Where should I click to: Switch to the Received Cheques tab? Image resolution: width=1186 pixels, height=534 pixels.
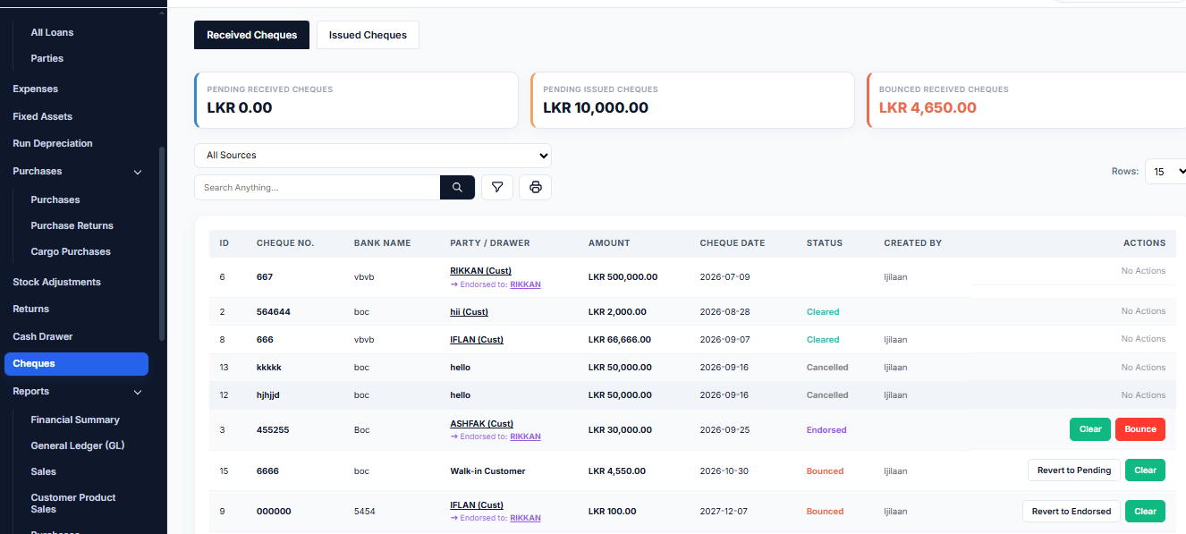click(252, 35)
